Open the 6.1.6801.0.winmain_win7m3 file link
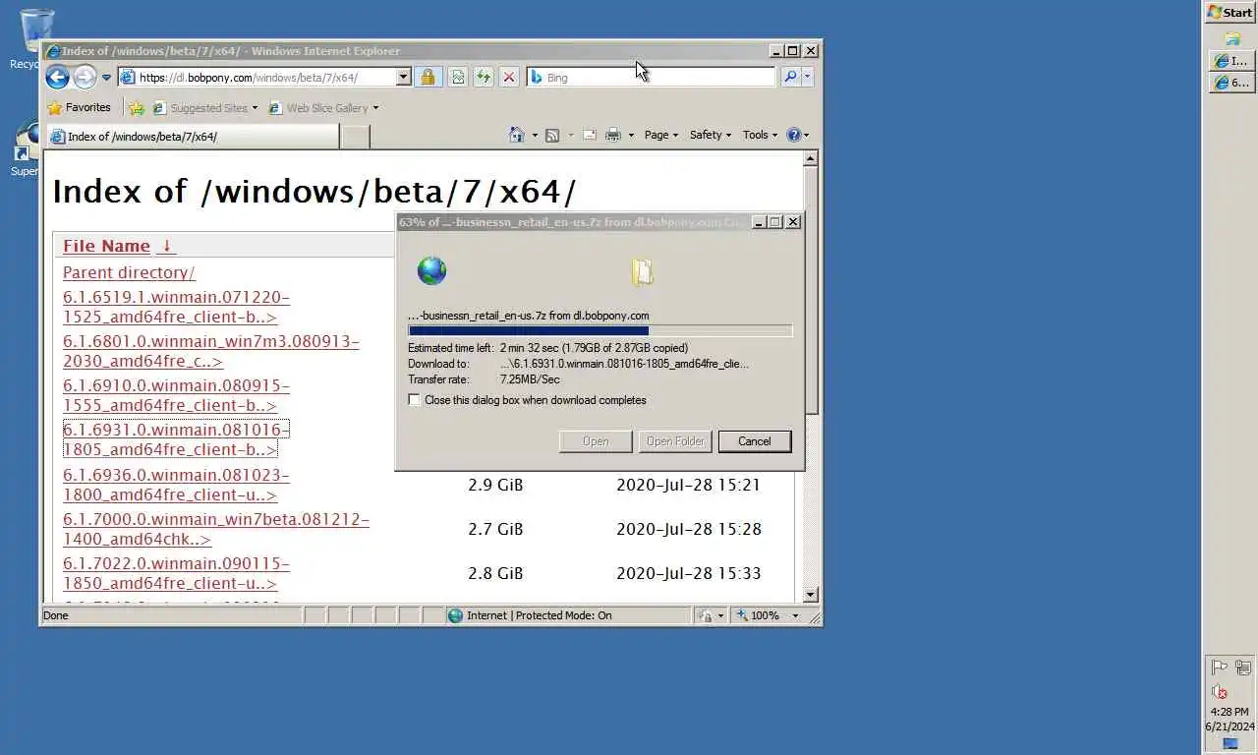Viewport: 1258px width, 755px height. 211,351
